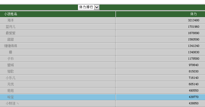This screenshot has width=205, height=107.
Task: Click the value 3213480
Action: pyautogui.click(x=193, y=20)
